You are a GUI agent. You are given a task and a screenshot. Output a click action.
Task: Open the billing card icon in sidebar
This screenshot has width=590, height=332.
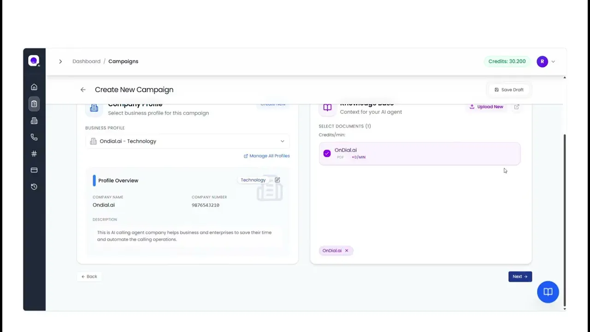click(x=34, y=170)
